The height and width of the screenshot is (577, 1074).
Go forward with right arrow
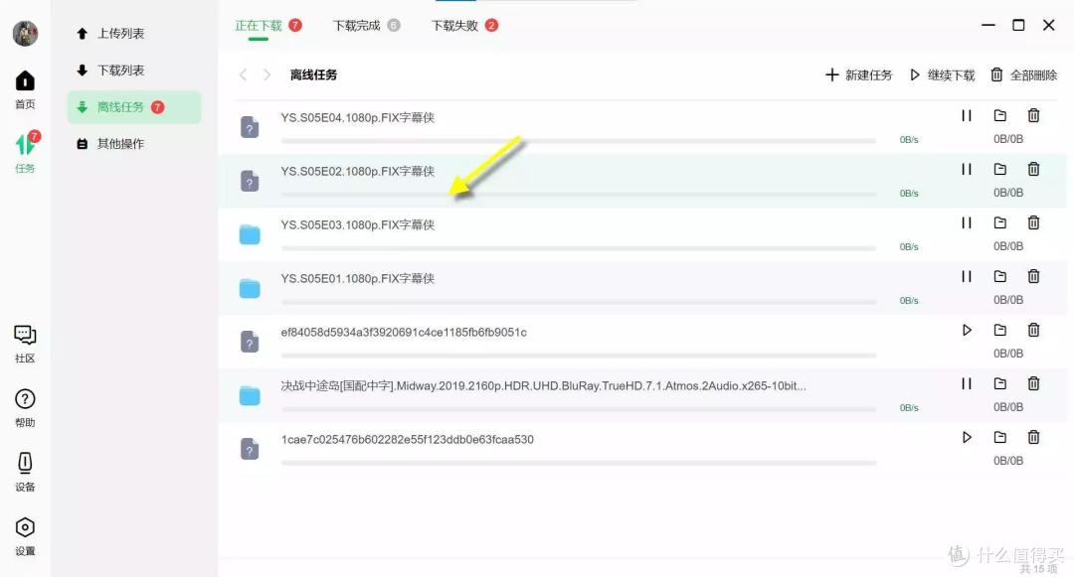(268, 74)
